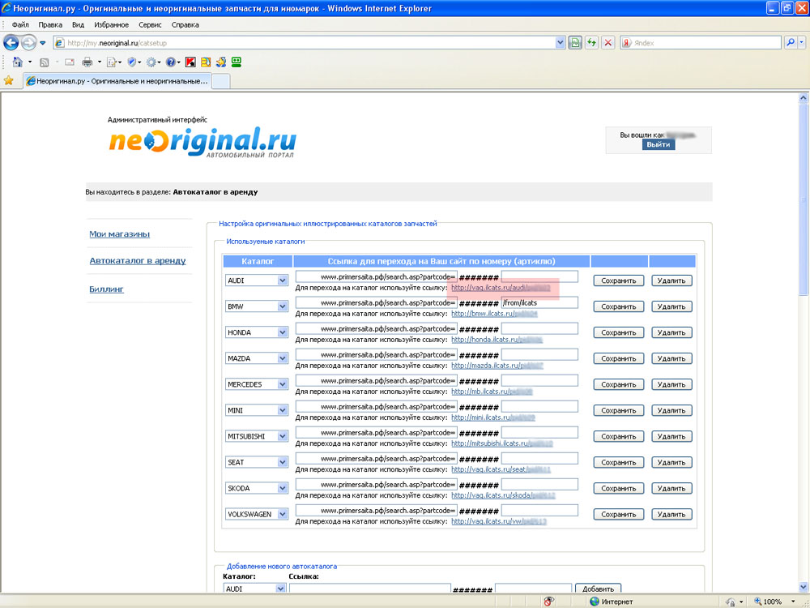Open the Help question mark icon
The image size is (810, 608).
point(170,62)
